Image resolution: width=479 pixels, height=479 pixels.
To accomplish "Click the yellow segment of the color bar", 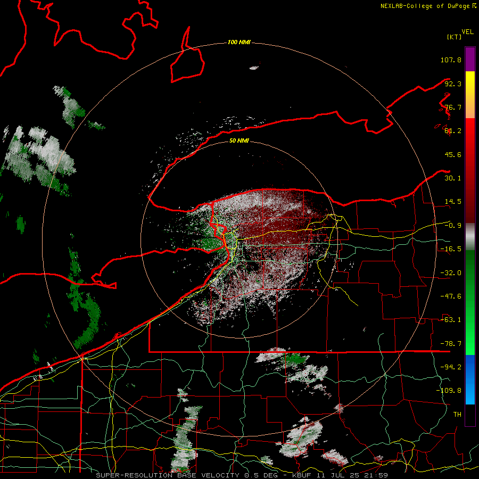I will [x=470, y=83].
